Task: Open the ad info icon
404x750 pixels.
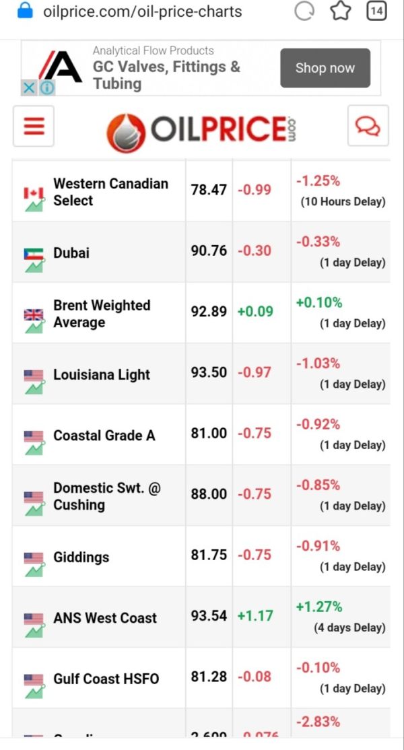Action: coord(46,88)
